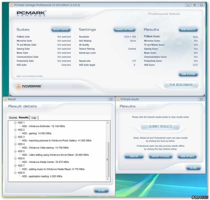
Task: Collapse the HDD 5 tree node
Action: coord(15,151)
